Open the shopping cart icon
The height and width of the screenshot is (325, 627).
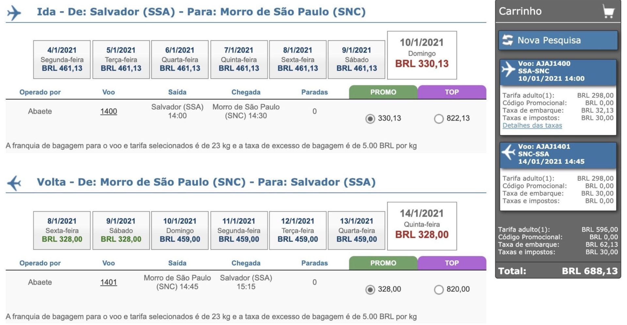608,12
